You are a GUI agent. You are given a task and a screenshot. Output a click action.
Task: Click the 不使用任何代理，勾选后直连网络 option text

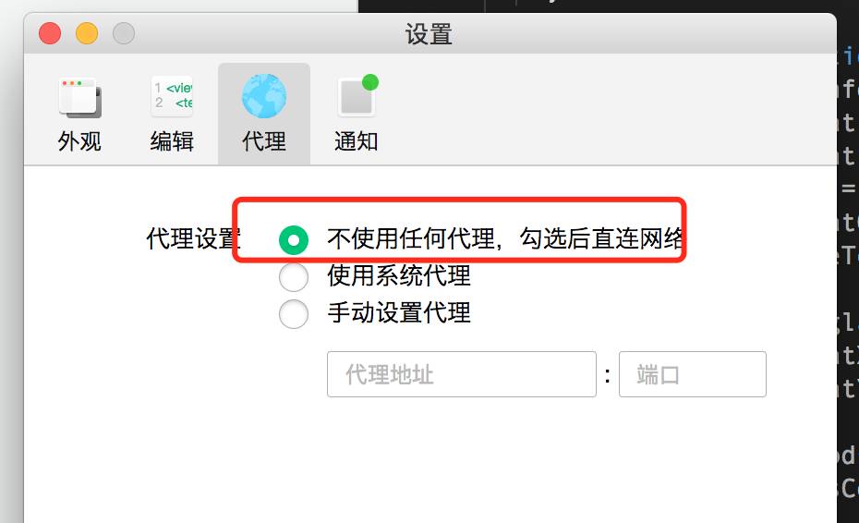(505, 238)
